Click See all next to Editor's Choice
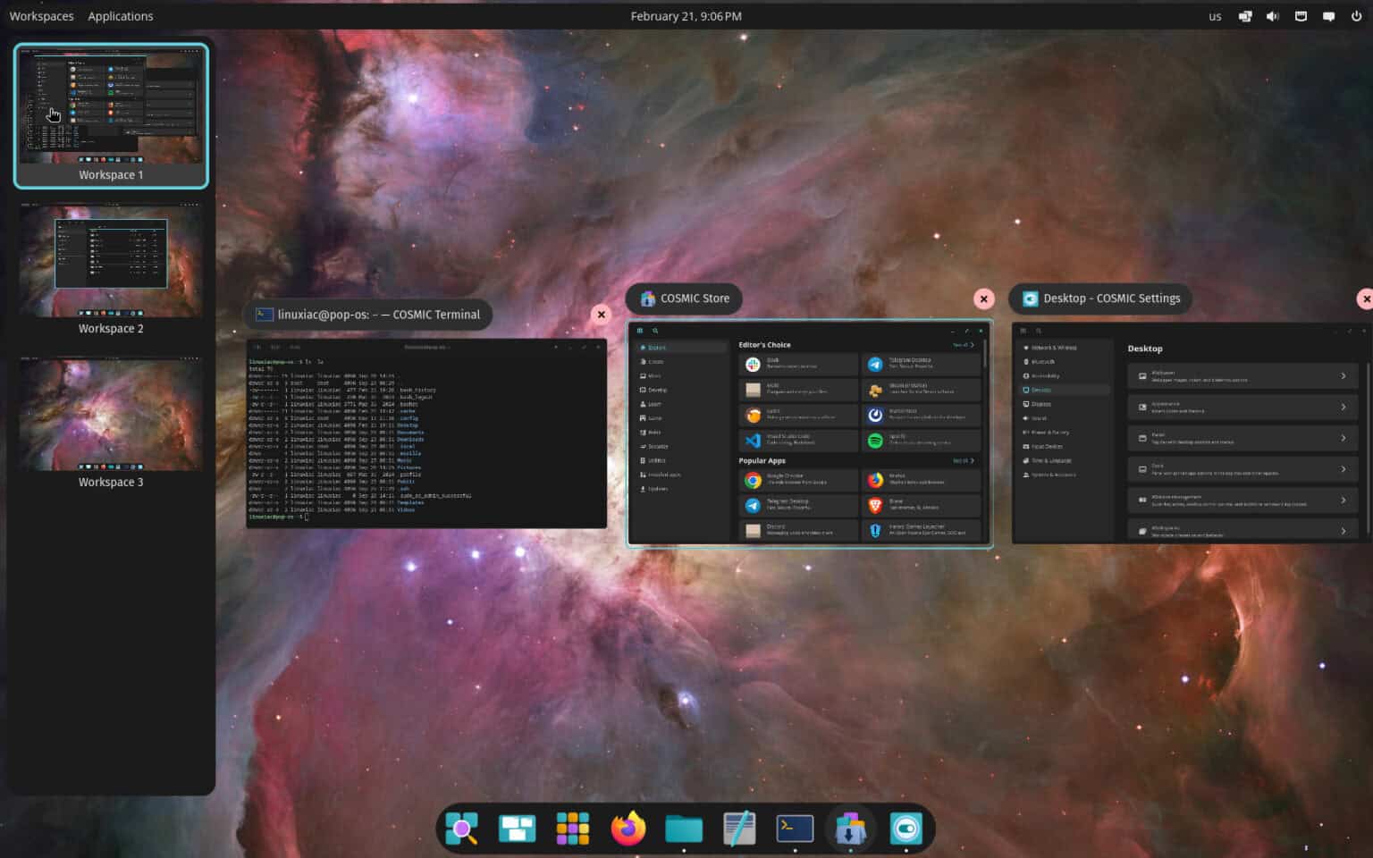The image size is (1373, 858). (963, 344)
